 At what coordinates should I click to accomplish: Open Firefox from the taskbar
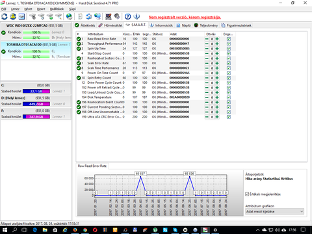tap(75, 230)
